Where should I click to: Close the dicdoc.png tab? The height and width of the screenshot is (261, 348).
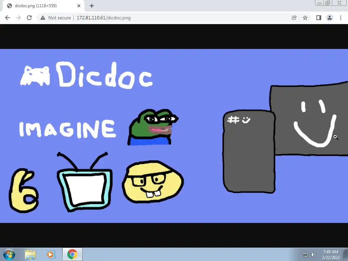[79, 6]
